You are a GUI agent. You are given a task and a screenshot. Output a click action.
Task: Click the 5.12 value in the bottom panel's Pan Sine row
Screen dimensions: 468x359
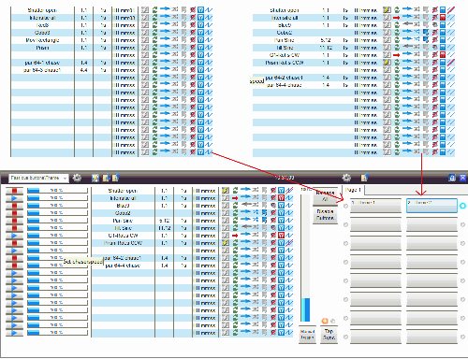(x=165, y=221)
